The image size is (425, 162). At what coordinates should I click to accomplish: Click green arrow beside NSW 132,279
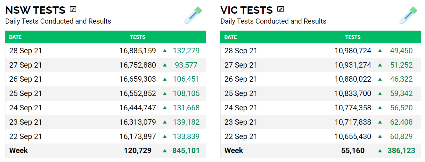point(165,51)
